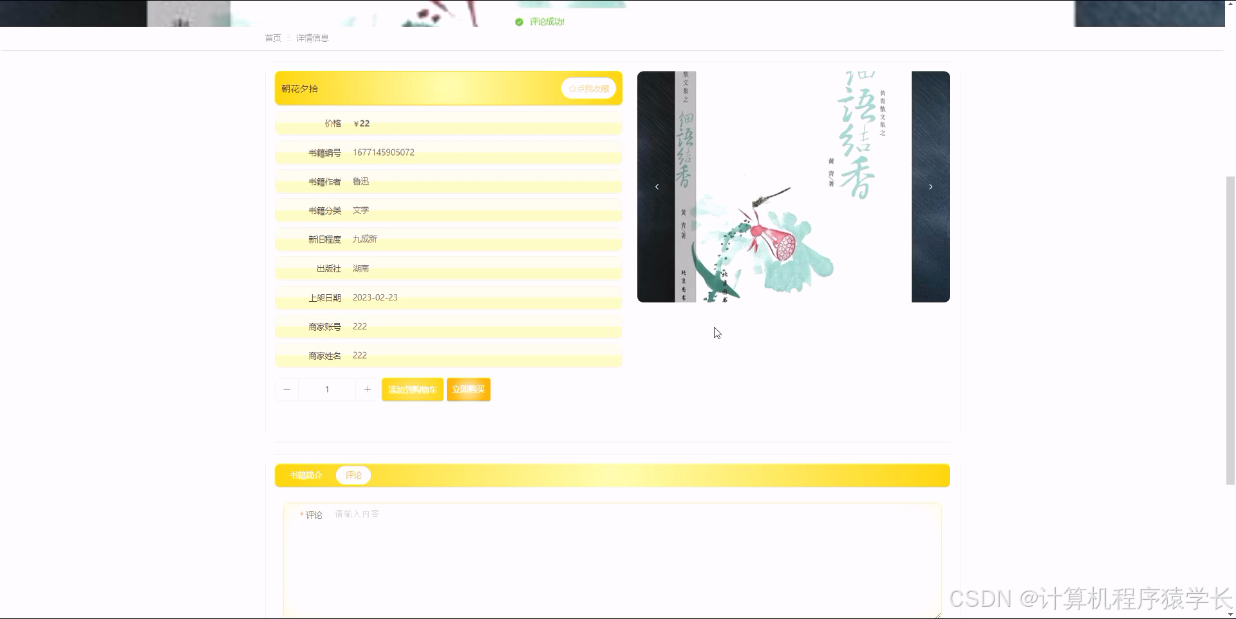Click 立即购买 buy now button
Screen dimensions: 1236x619
tap(469, 389)
